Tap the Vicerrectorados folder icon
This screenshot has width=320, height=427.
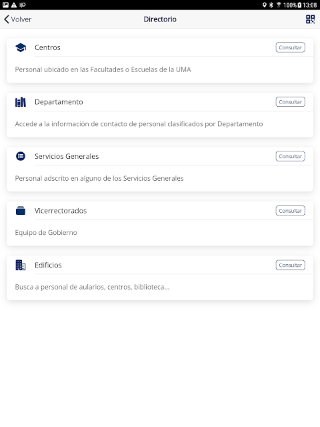(x=21, y=211)
